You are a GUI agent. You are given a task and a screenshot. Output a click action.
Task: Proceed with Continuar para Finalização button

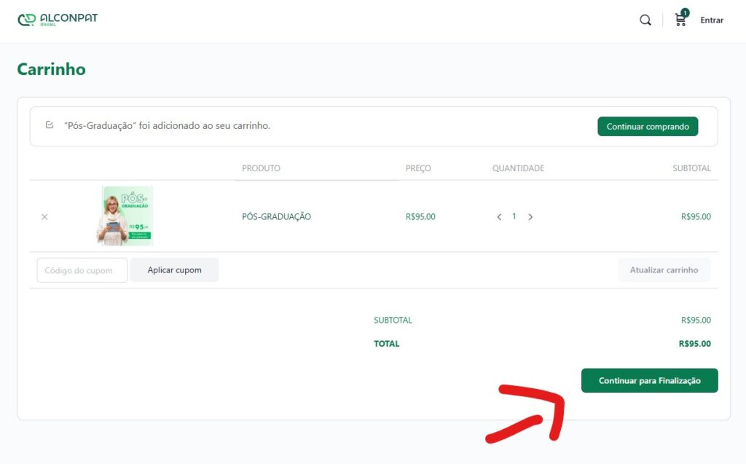click(649, 381)
